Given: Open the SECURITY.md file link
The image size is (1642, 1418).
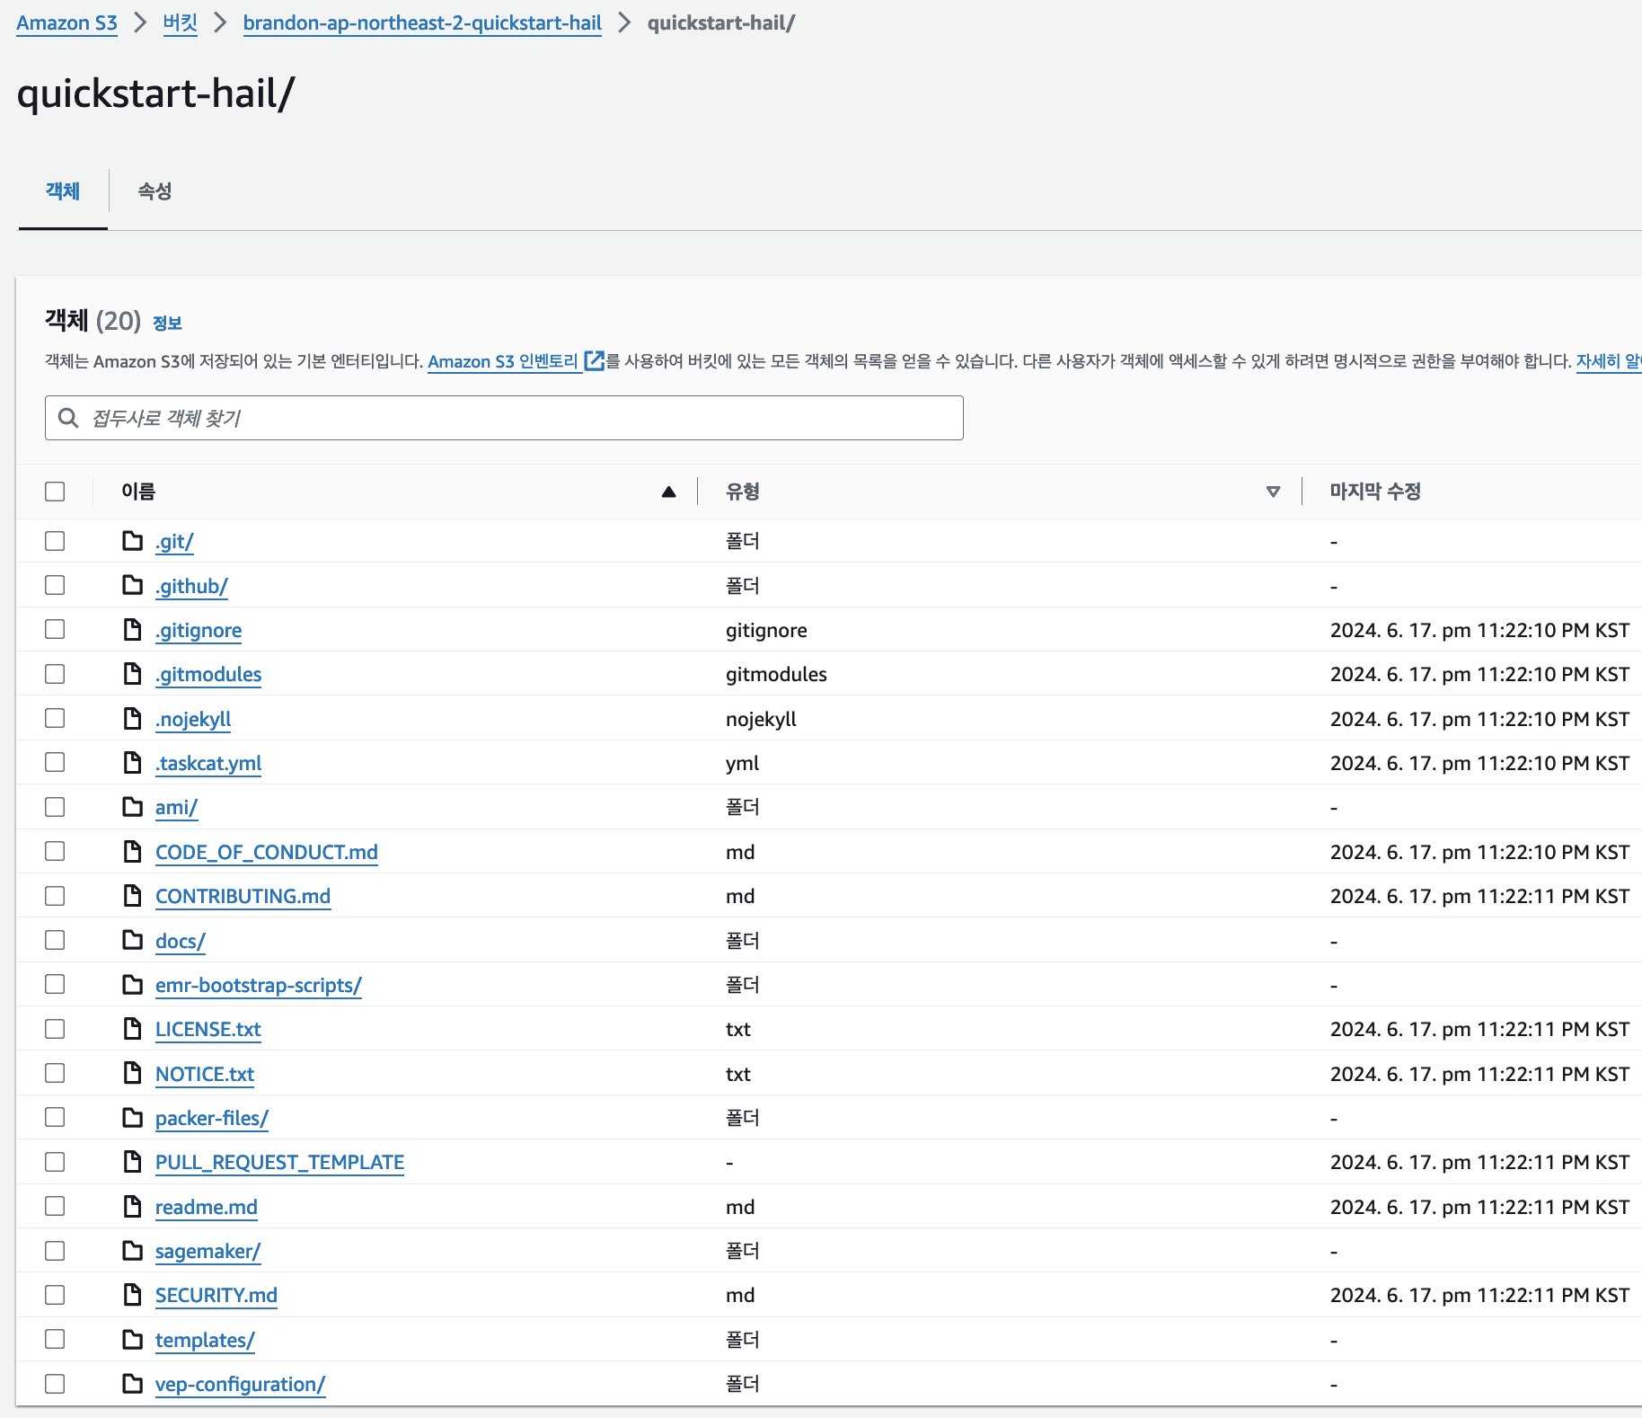Looking at the screenshot, I should tap(216, 1295).
